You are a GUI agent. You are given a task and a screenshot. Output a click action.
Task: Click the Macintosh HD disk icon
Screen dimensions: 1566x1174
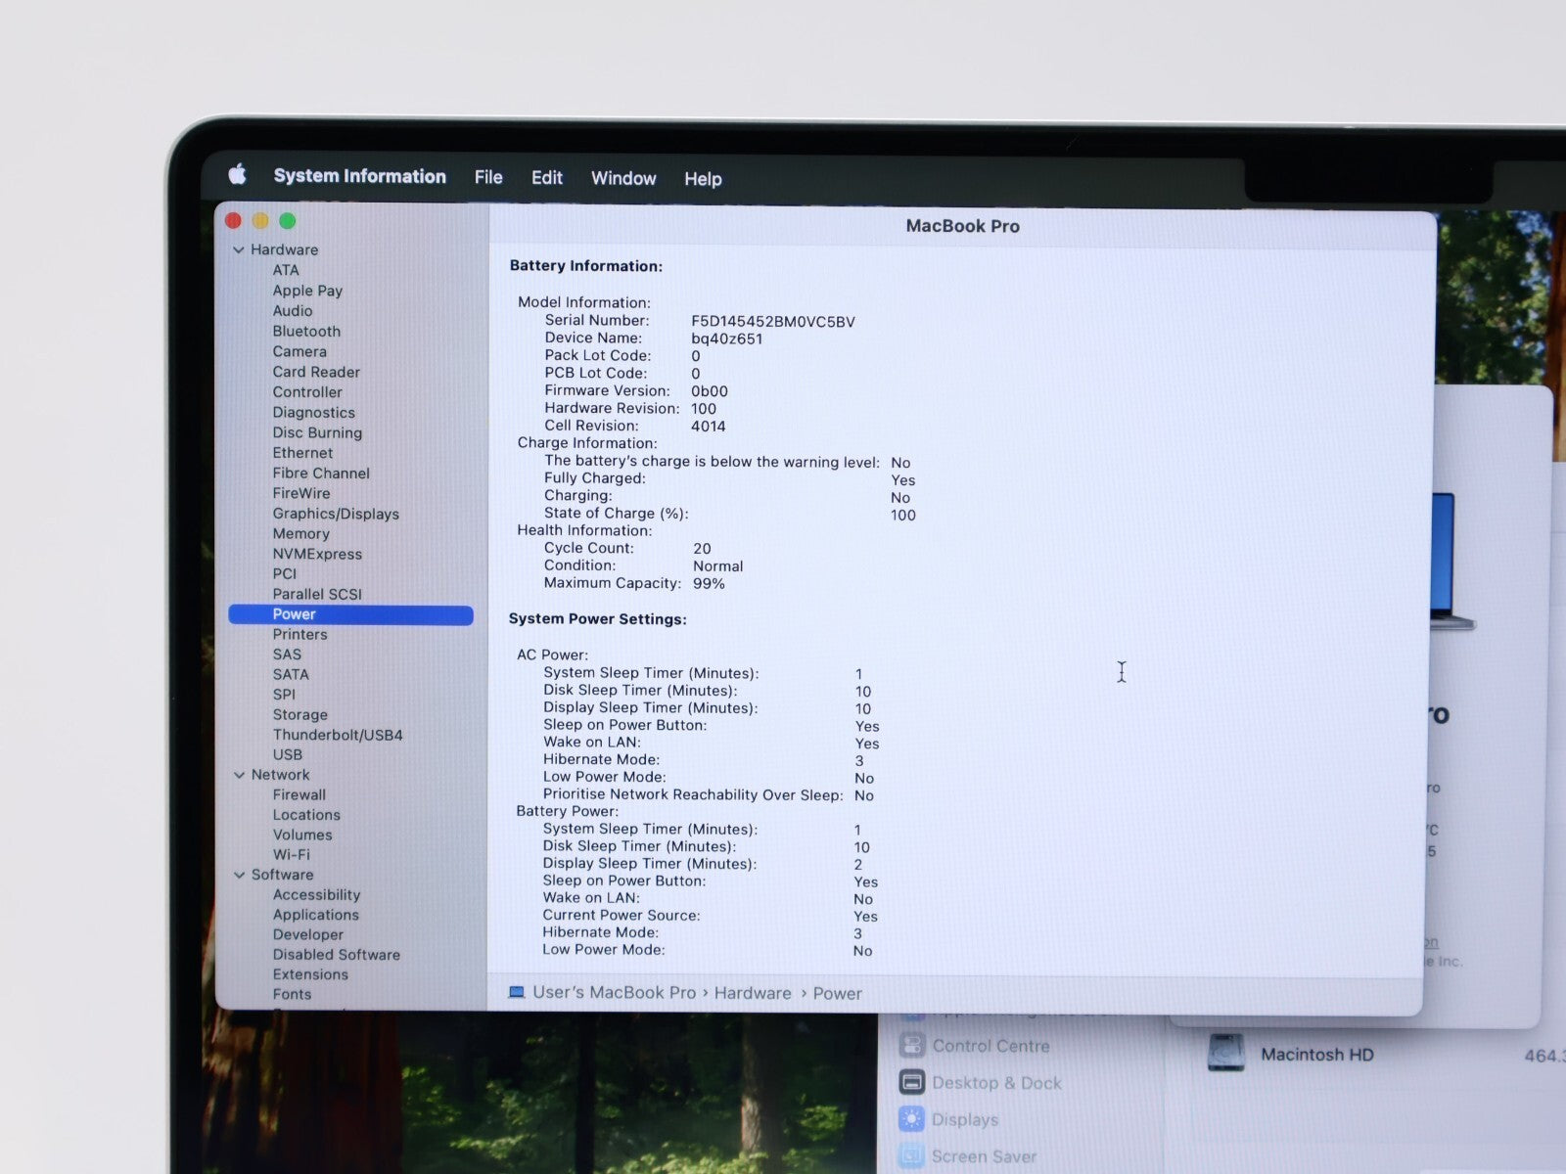tap(1225, 1054)
